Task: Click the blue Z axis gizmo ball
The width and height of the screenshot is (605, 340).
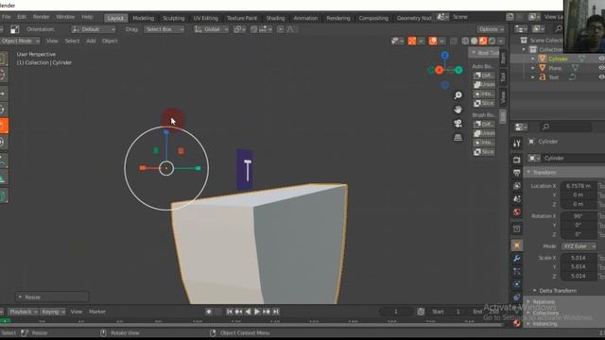Action: coord(445,56)
